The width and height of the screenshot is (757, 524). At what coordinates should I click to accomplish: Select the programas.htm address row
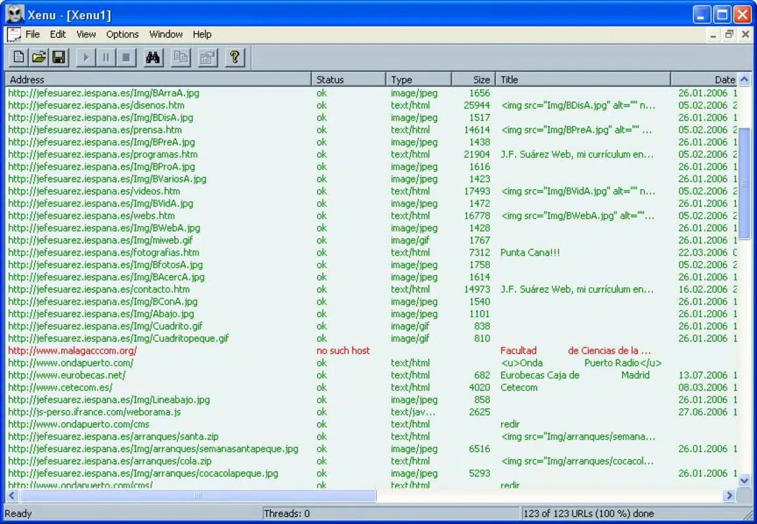pyautogui.click(x=103, y=155)
